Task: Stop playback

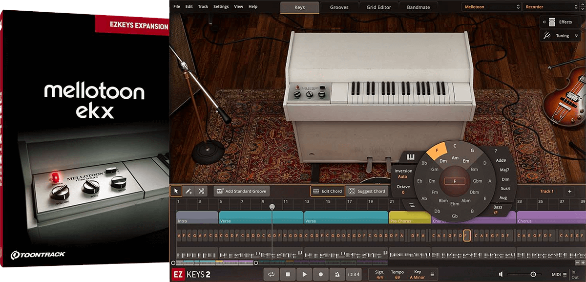Action: coord(288,274)
